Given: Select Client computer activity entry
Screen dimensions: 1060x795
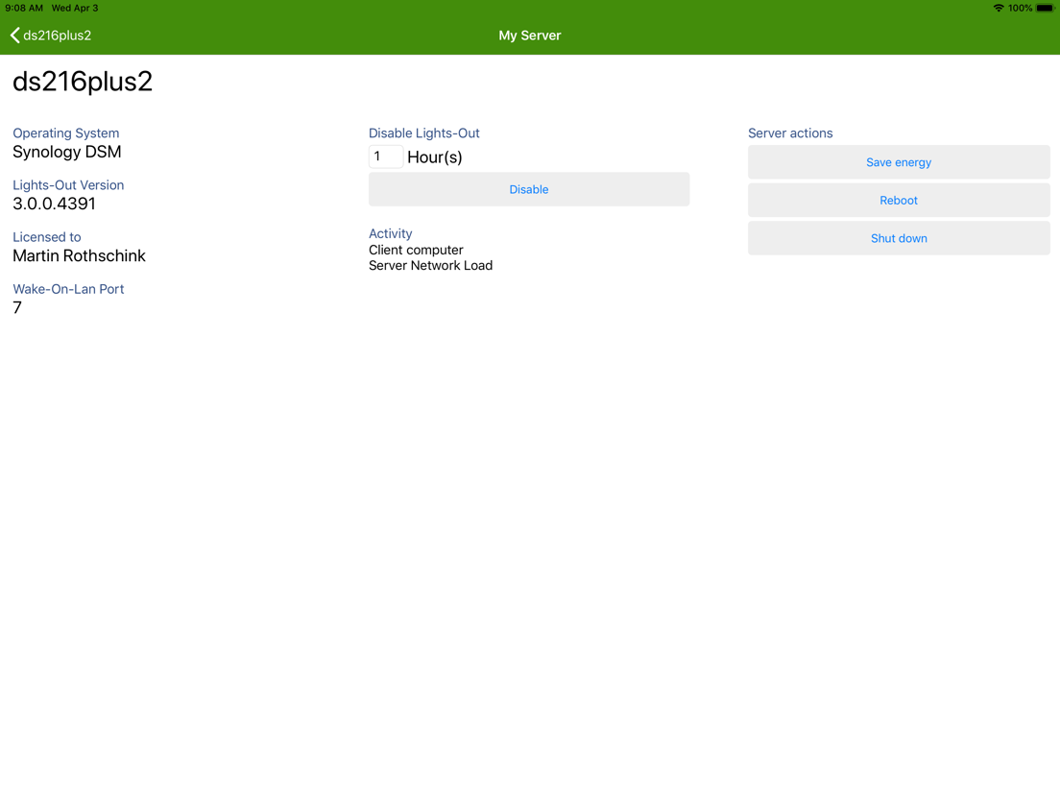Looking at the screenshot, I should click(416, 250).
